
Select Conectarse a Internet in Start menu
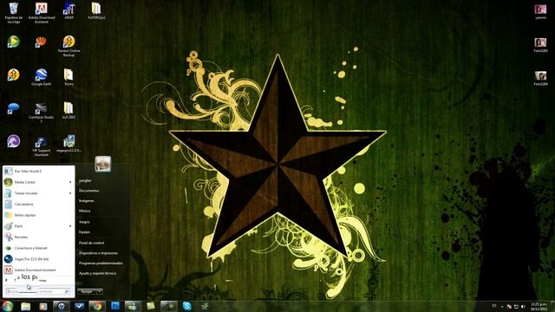[38, 248]
